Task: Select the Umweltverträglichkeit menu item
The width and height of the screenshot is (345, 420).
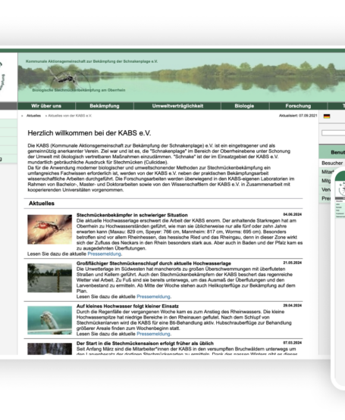Action: pos(177,106)
